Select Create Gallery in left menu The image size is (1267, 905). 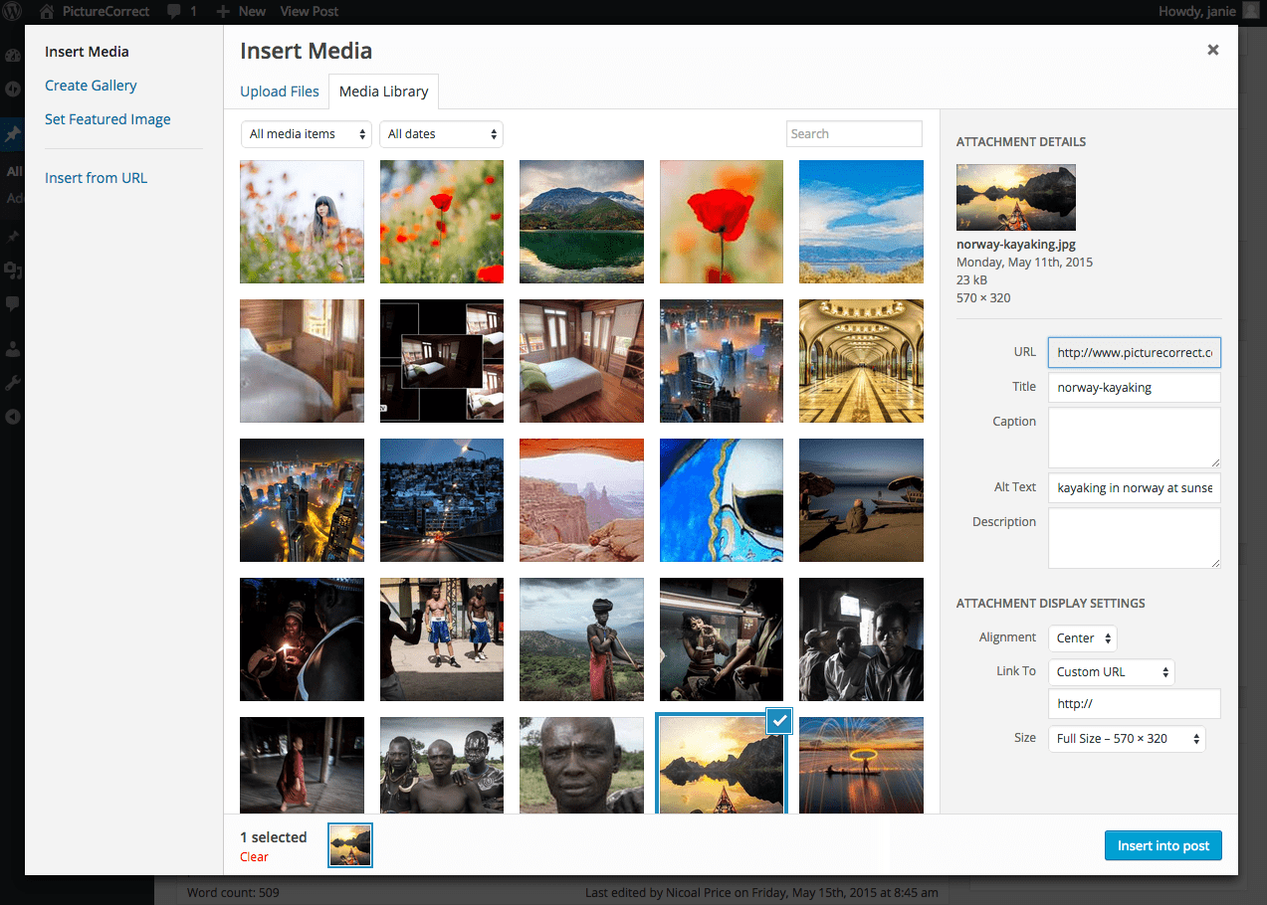(91, 86)
